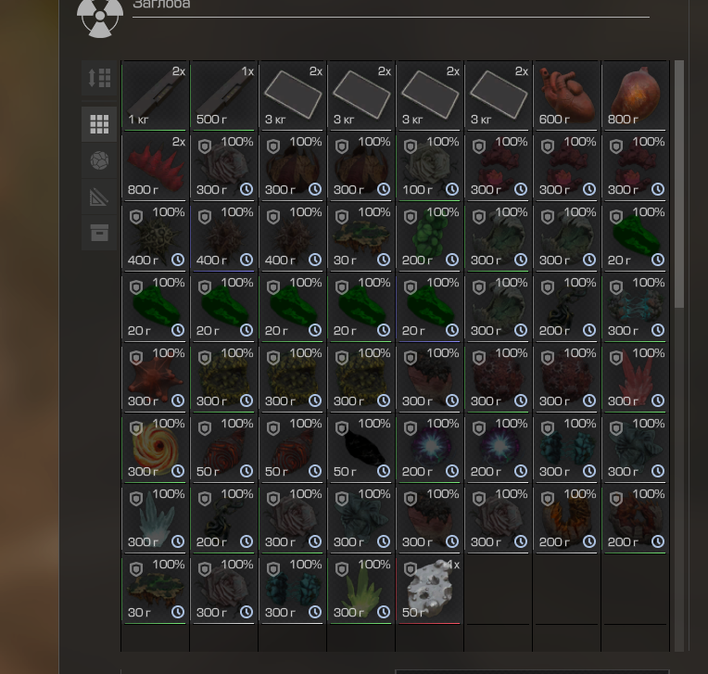The height and width of the screenshot is (674, 708).
Task: Select the pure black 50 г artifact
Action: 360,449
